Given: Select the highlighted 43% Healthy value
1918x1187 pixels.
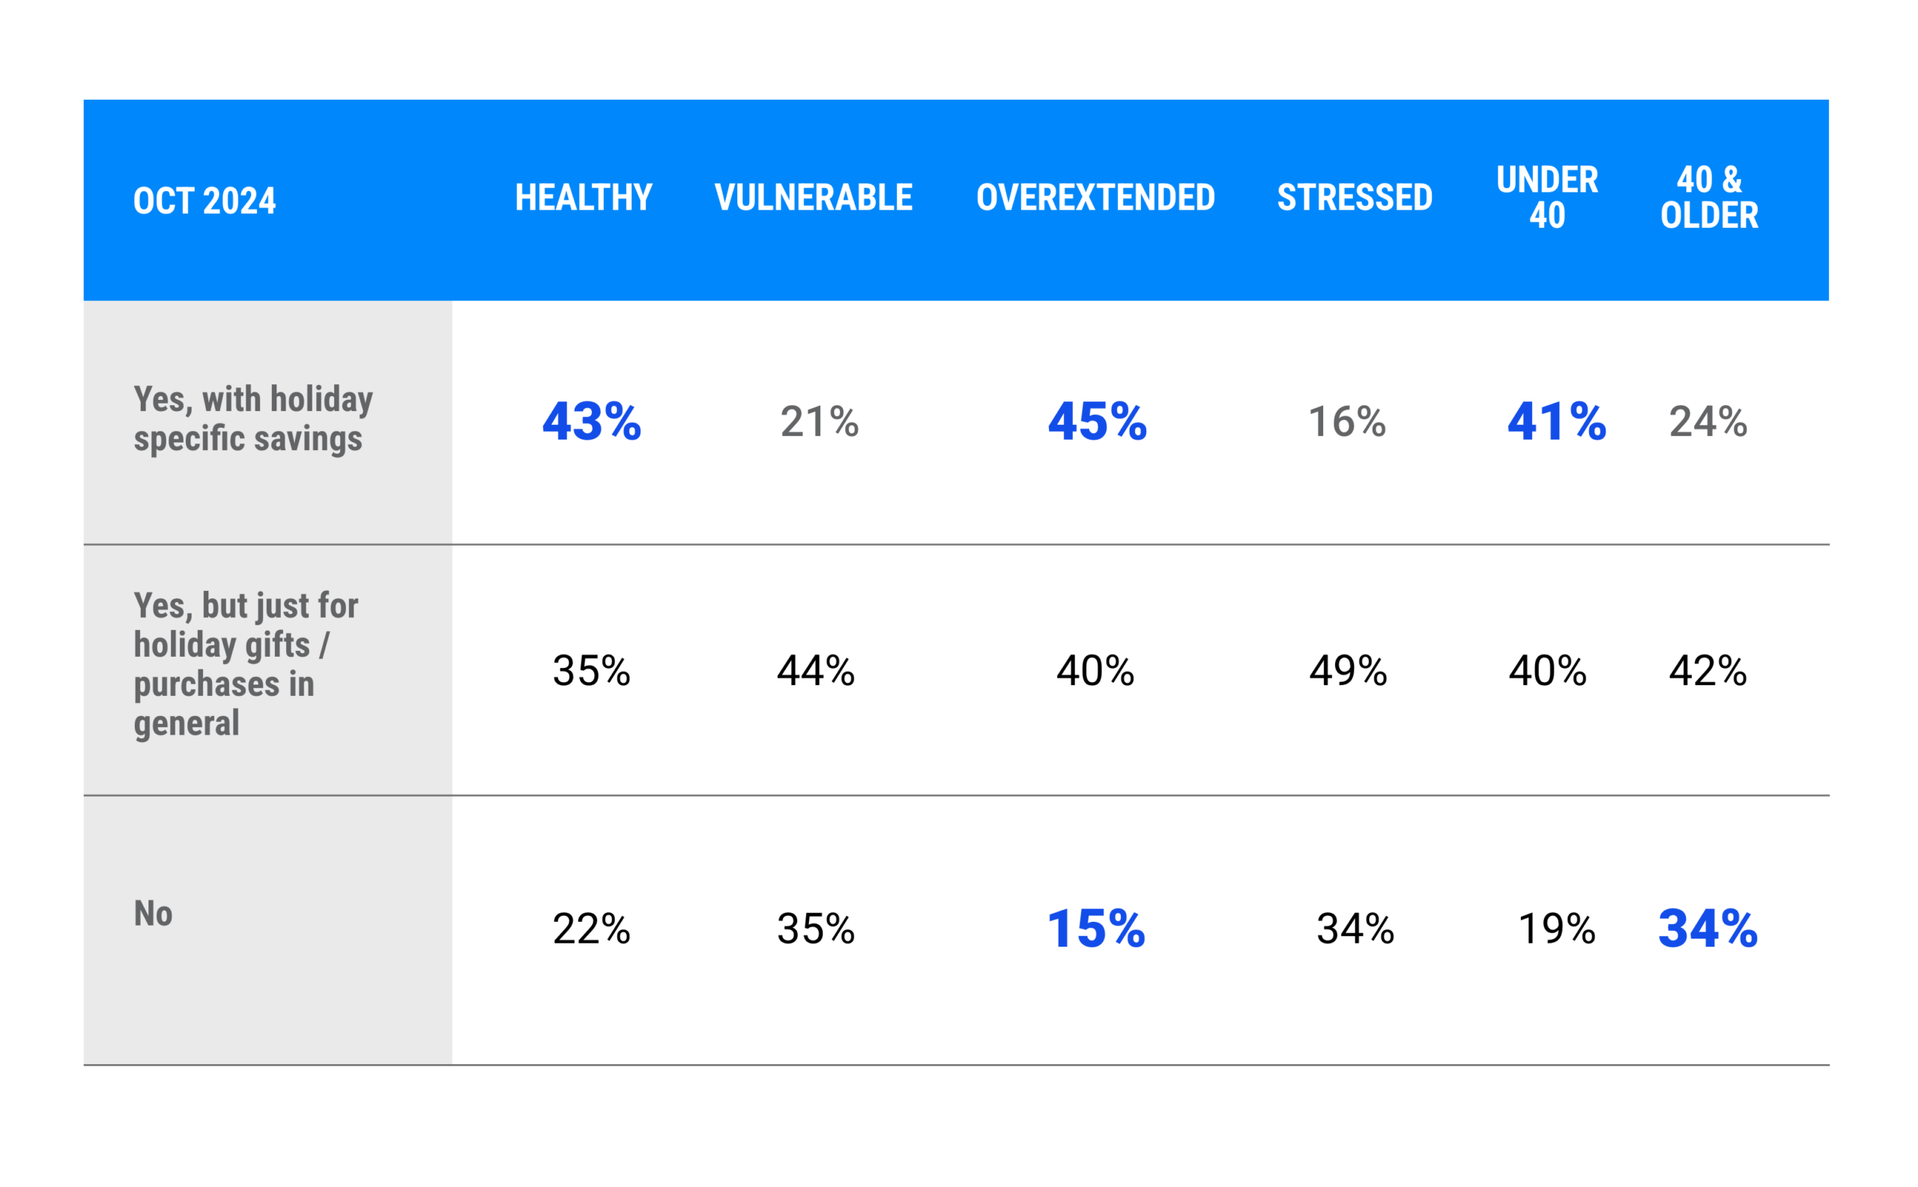Looking at the screenshot, I should pyautogui.click(x=591, y=422).
